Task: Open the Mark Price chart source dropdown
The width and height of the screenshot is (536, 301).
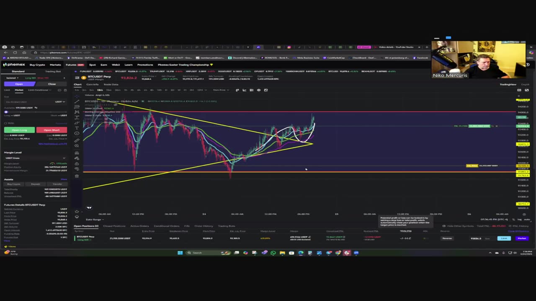Action: click(x=220, y=90)
